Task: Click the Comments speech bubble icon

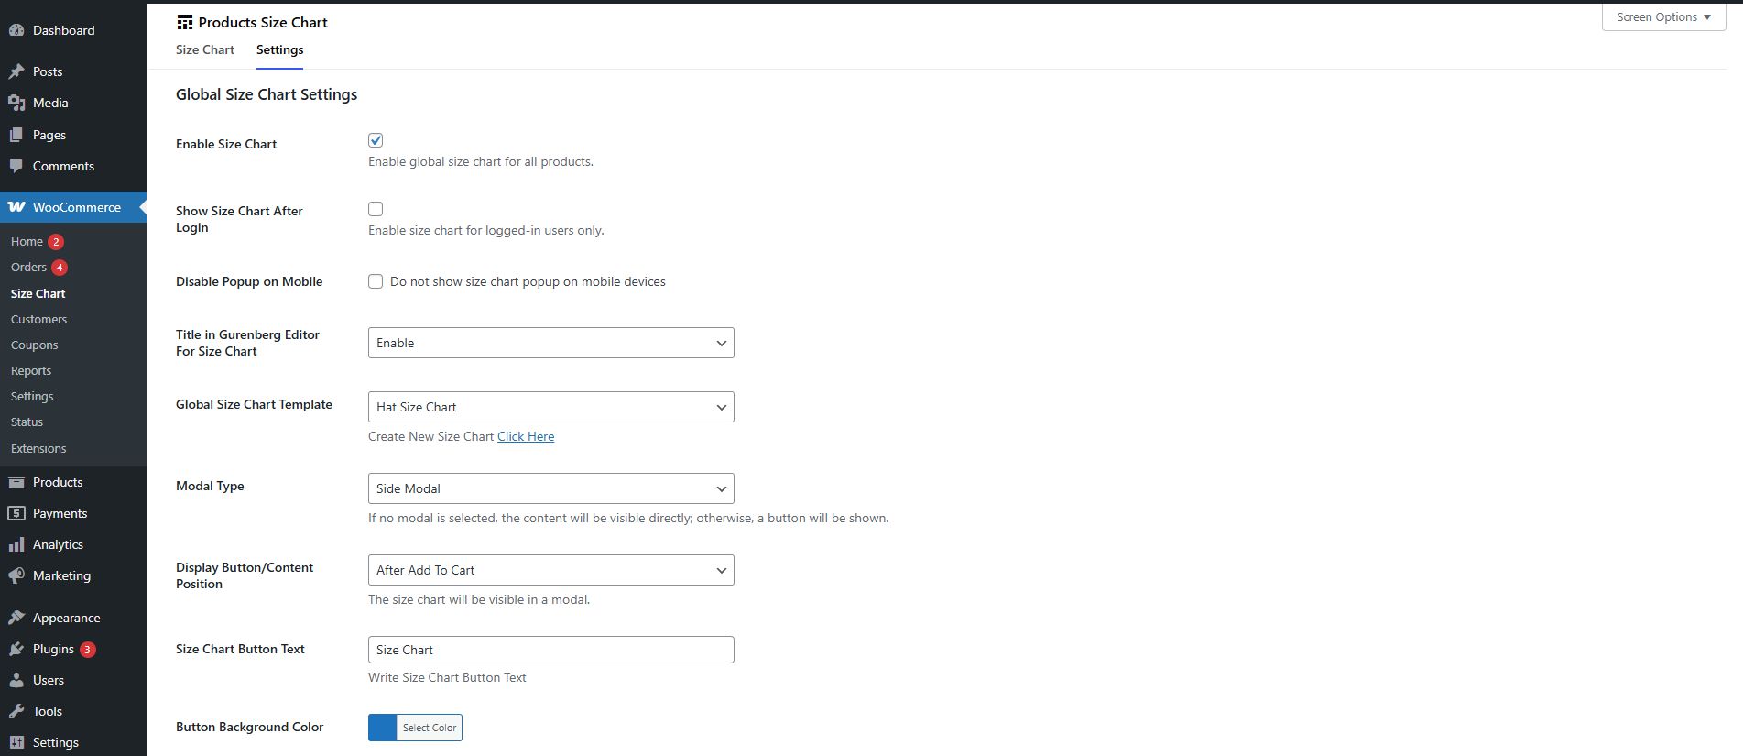Action: (16, 166)
